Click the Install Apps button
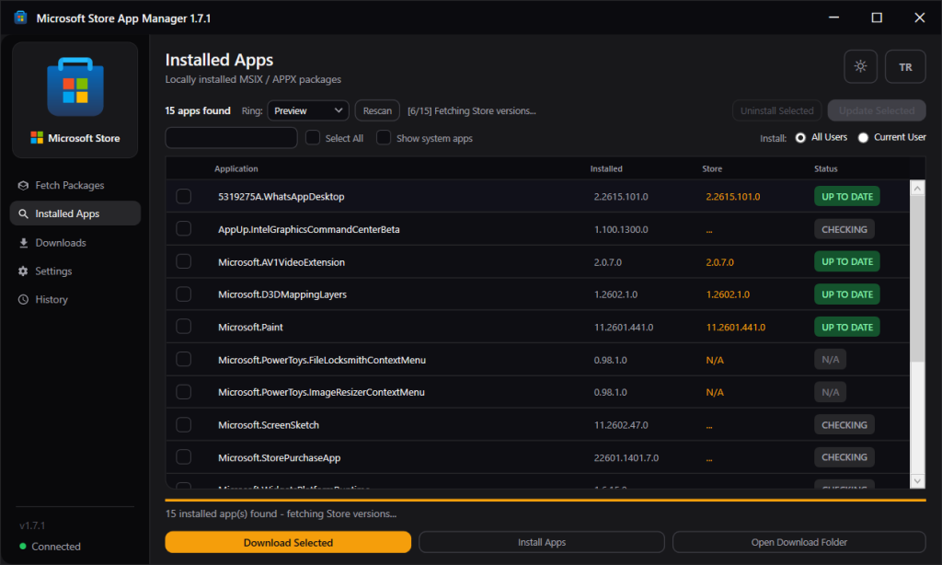 [541, 542]
